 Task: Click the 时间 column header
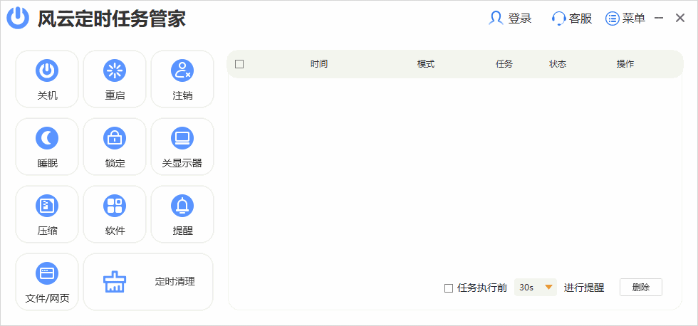pyautogui.click(x=319, y=64)
